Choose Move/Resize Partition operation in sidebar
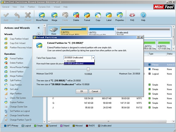Viewport: 176px width, 132px height. [x=17, y=67]
